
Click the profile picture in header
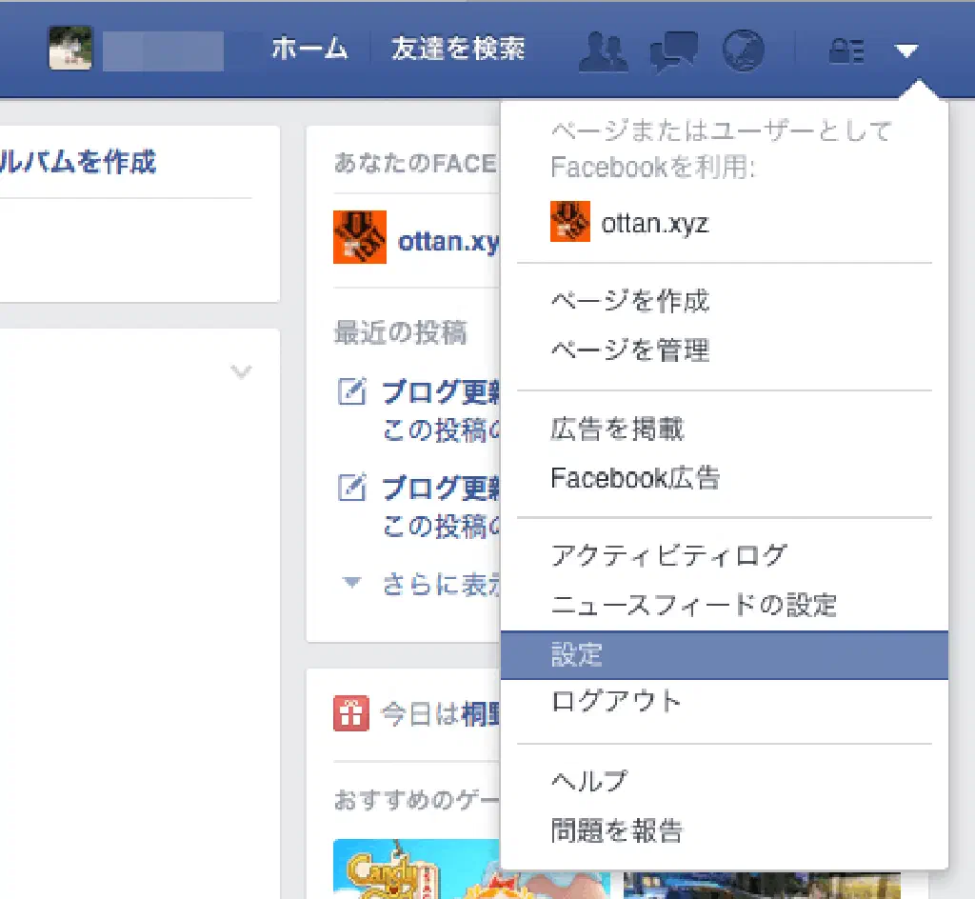(70, 49)
